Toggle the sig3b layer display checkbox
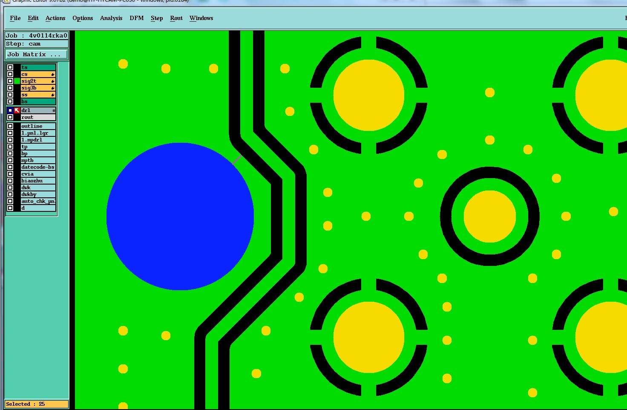 click(10, 88)
